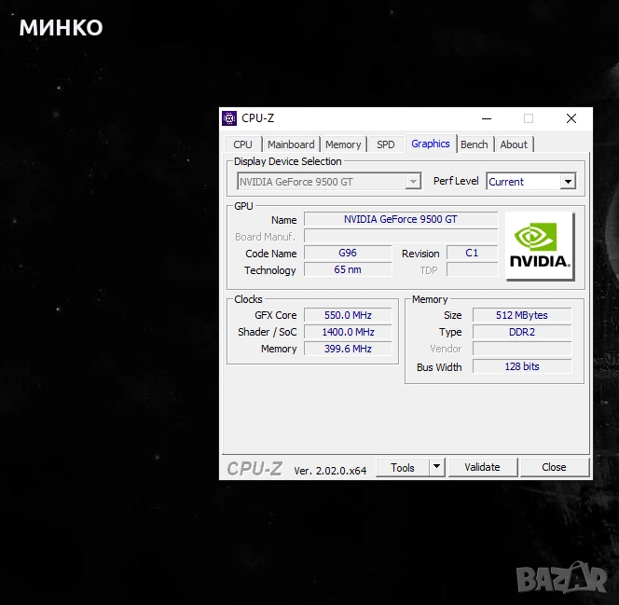Click the C1 revision value
The width and height of the screenshot is (619, 605).
pos(472,253)
